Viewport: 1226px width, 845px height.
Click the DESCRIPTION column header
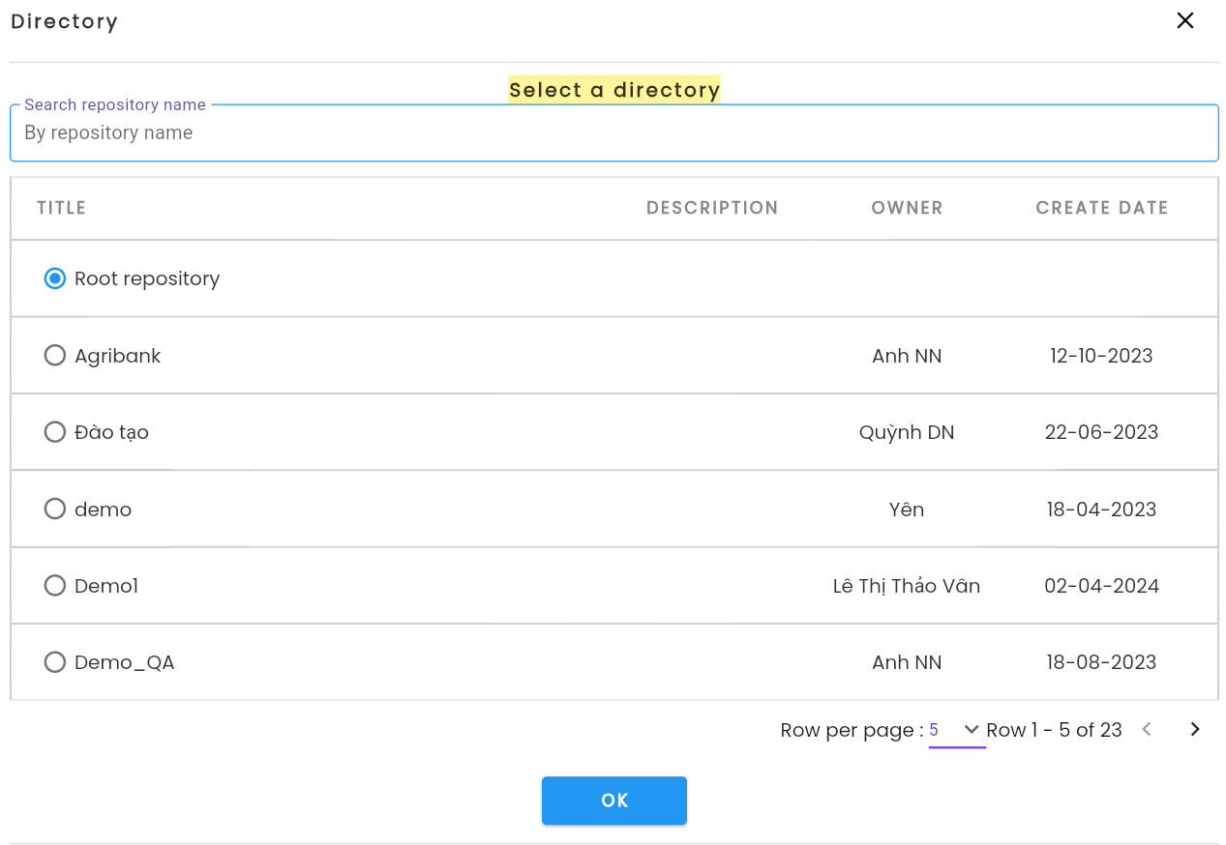point(712,208)
